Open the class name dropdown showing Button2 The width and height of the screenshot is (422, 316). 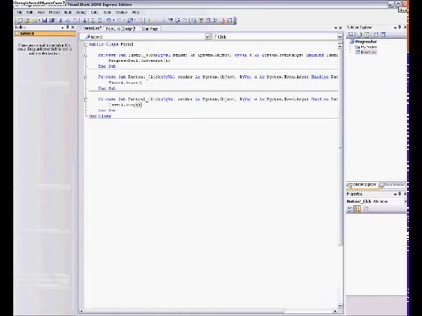click(207, 37)
